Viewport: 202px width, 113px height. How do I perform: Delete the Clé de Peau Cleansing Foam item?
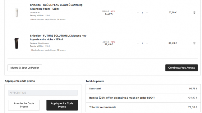click(x=194, y=12)
